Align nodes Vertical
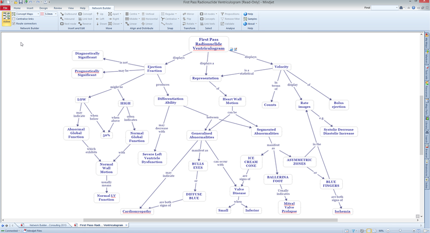The image size is (430, 233). click(148, 14)
